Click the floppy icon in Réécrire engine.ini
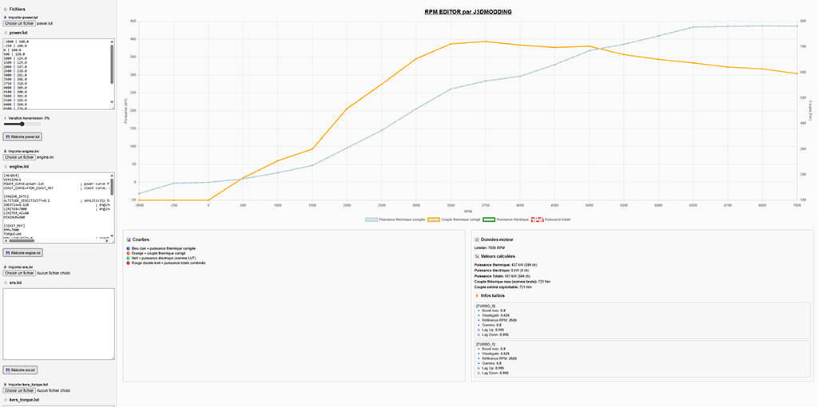818x407 pixels. (x=8, y=252)
